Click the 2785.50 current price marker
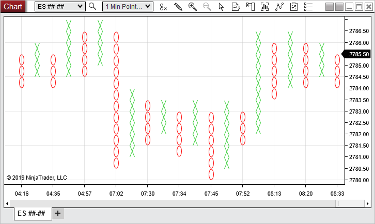This screenshot has height=224, width=375. click(357, 54)
